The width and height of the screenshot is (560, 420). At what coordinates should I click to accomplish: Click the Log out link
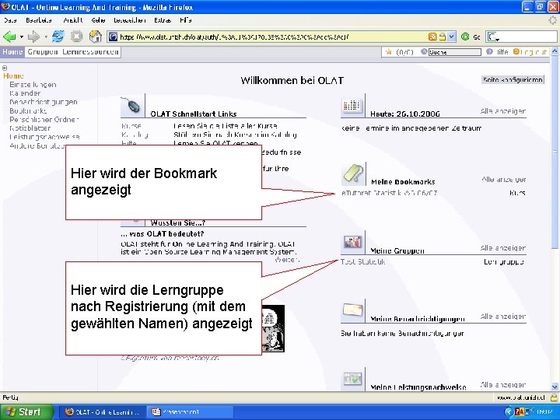tap(534, 52)
